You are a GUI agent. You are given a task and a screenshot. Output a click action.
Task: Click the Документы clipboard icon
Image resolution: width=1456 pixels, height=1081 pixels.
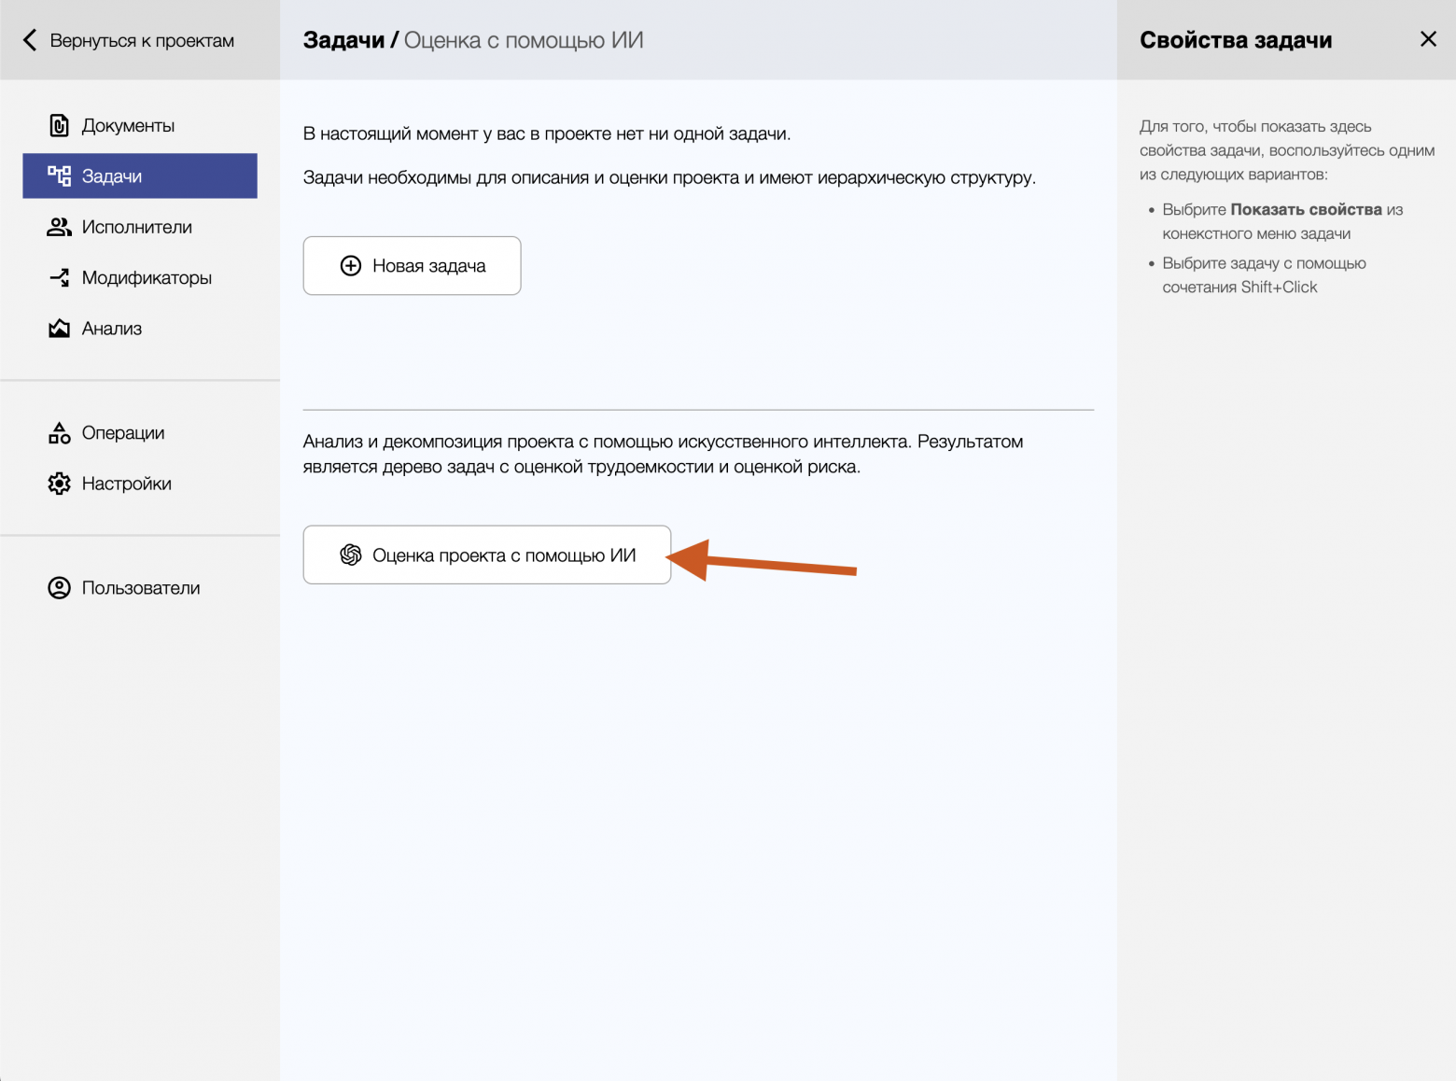pos(59,125)
